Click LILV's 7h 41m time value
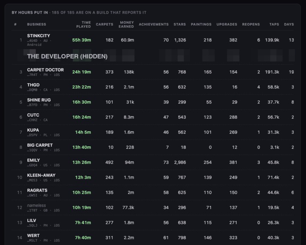 [83, 223]
